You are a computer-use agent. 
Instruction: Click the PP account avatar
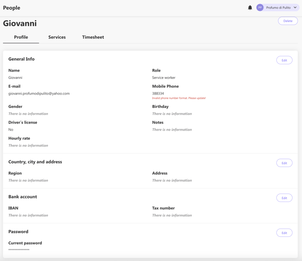click(260, 8)
